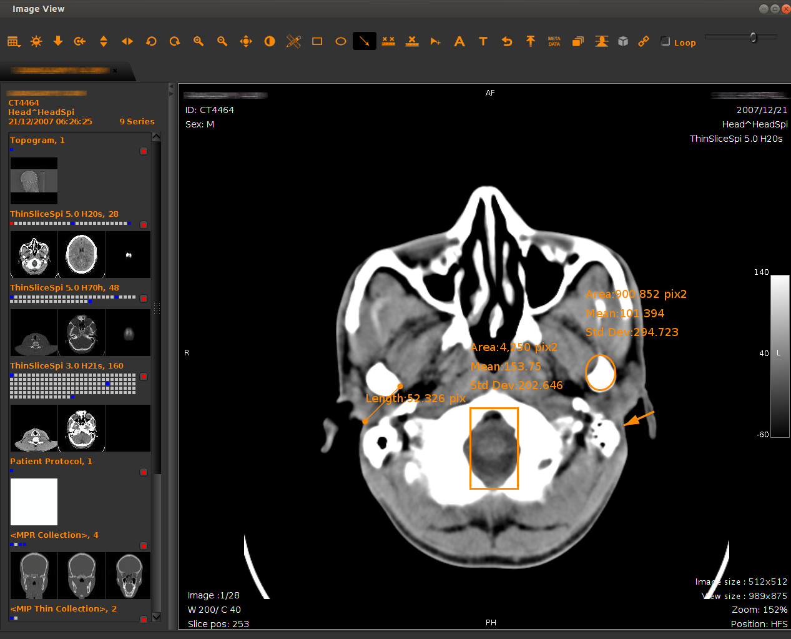Select the arrow annotation tool
The height and width of the screenshot is (639, 791).
[x=365, y=42]
